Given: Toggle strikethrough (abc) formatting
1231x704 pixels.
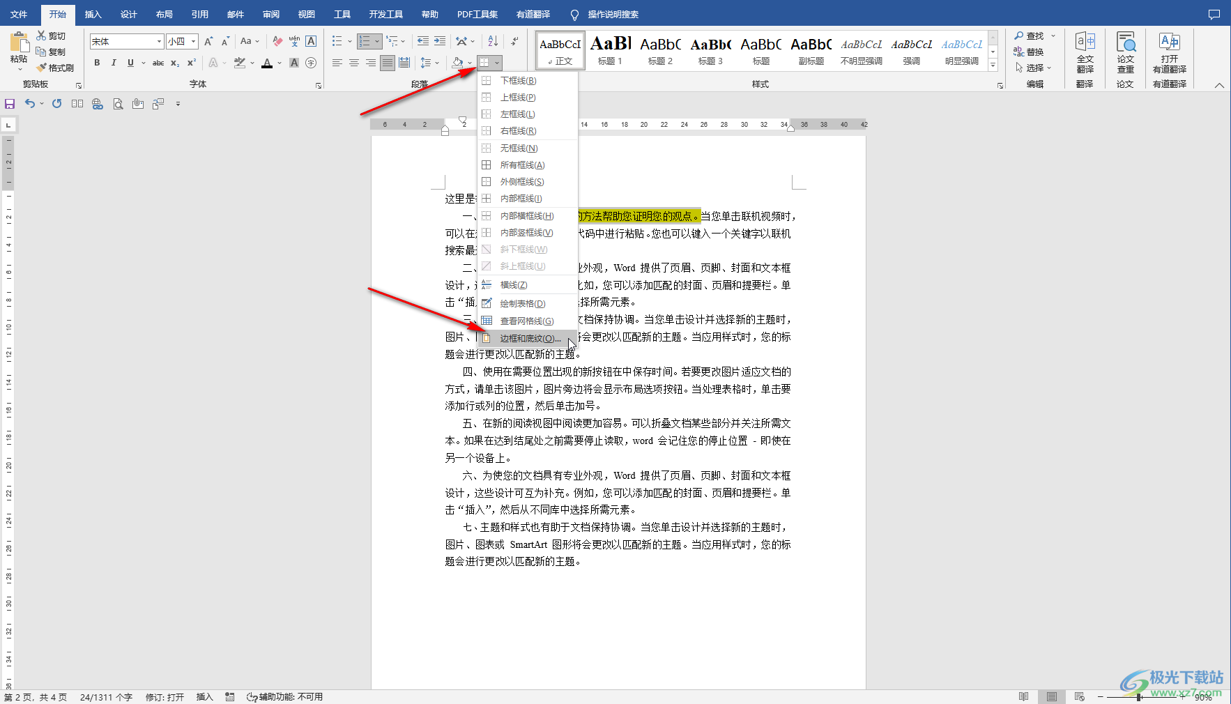Looking at the screenshot, I should (158, 63).
